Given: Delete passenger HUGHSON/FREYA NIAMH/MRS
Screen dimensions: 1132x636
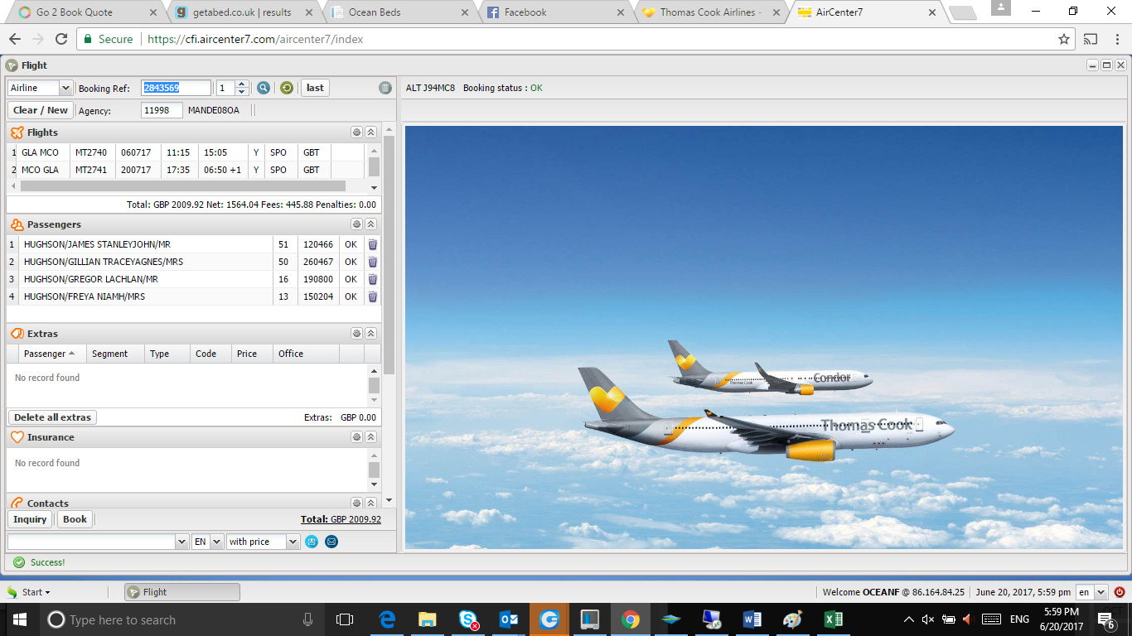Looking at the screenshot, I should [x=373, y=296].
